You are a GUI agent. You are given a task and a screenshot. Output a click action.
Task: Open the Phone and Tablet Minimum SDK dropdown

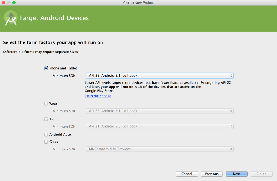(160, 76)
